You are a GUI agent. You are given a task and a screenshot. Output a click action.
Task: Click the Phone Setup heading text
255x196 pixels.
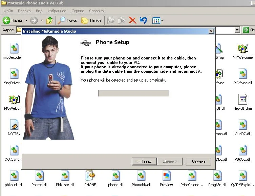coord(112,42)
